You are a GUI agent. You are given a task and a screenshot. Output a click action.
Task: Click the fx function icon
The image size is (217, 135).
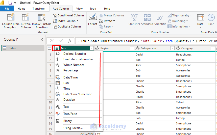pos(69,41)
